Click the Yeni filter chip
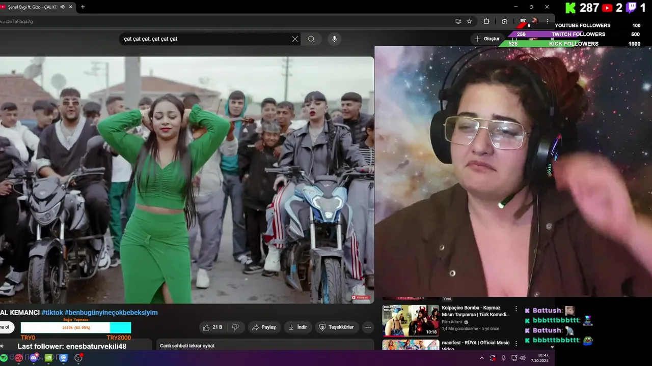 (x=447, y=299)
